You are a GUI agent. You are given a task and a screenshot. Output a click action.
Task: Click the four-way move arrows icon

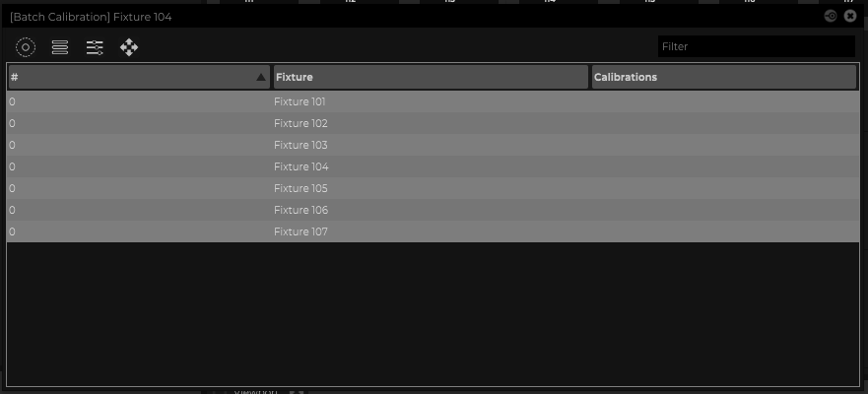[x=129, y=47]
